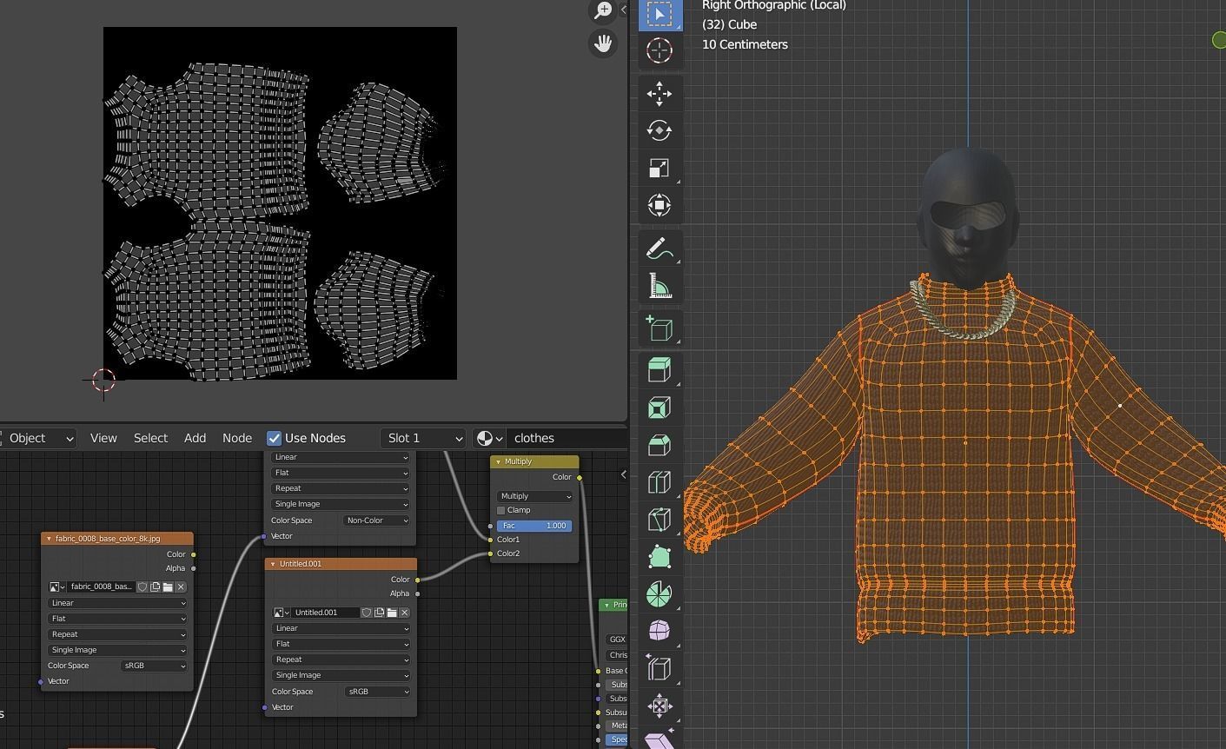Activate the 3D Cursor tool
The height and width of the screenshot is (749, 1226).
coord(659,50)
